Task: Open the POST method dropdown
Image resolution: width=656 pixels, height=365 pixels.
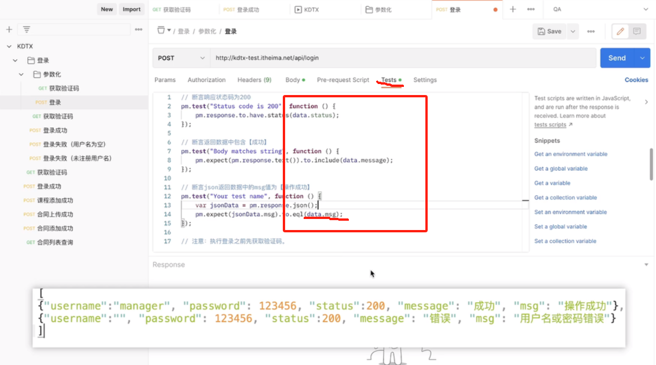Action: tap(181, 58)
